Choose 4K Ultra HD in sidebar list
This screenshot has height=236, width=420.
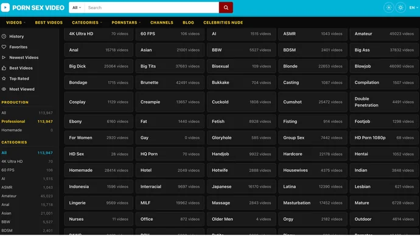pos(27,161)
